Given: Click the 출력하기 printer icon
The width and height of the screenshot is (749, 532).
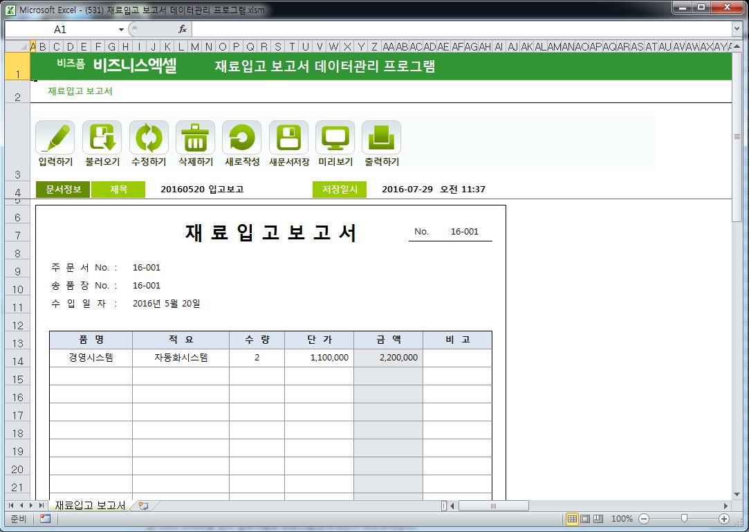Looking at the screenshot, I should (381, 138).
